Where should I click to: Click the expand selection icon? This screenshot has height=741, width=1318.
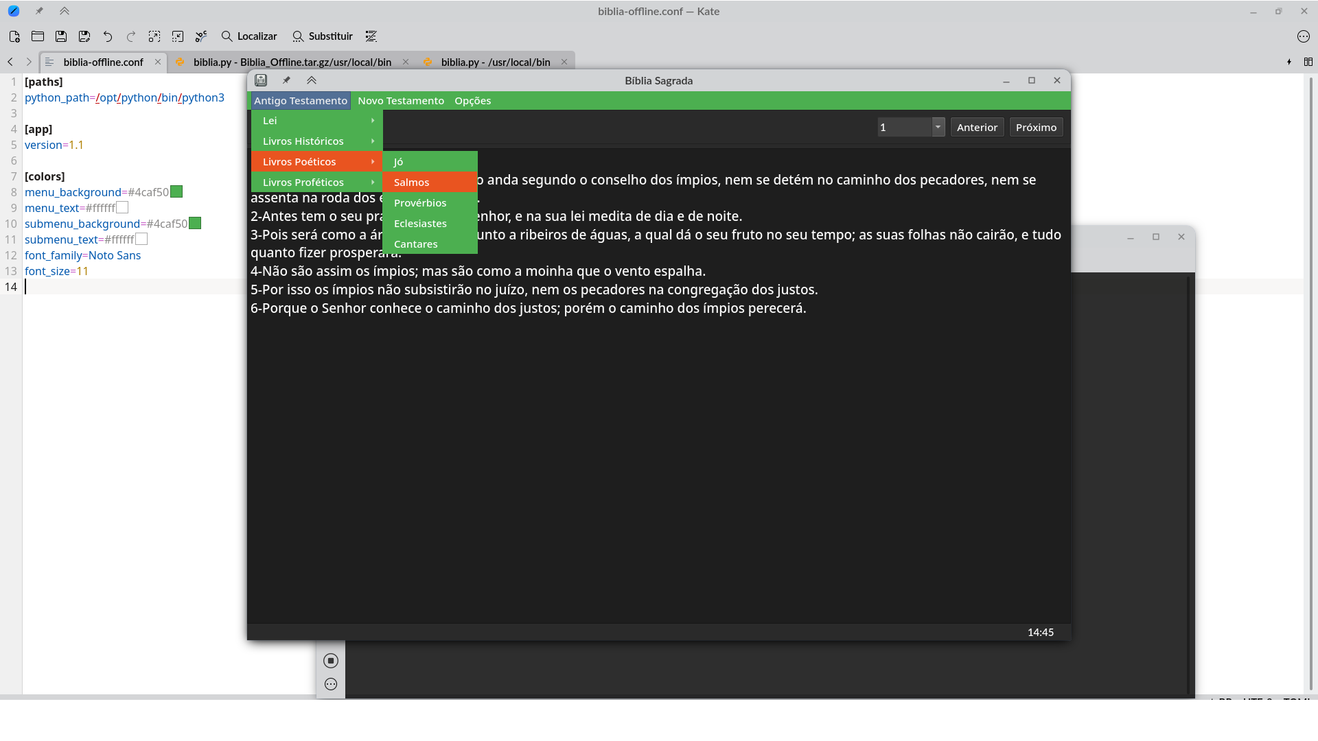(x=154, y=36)
